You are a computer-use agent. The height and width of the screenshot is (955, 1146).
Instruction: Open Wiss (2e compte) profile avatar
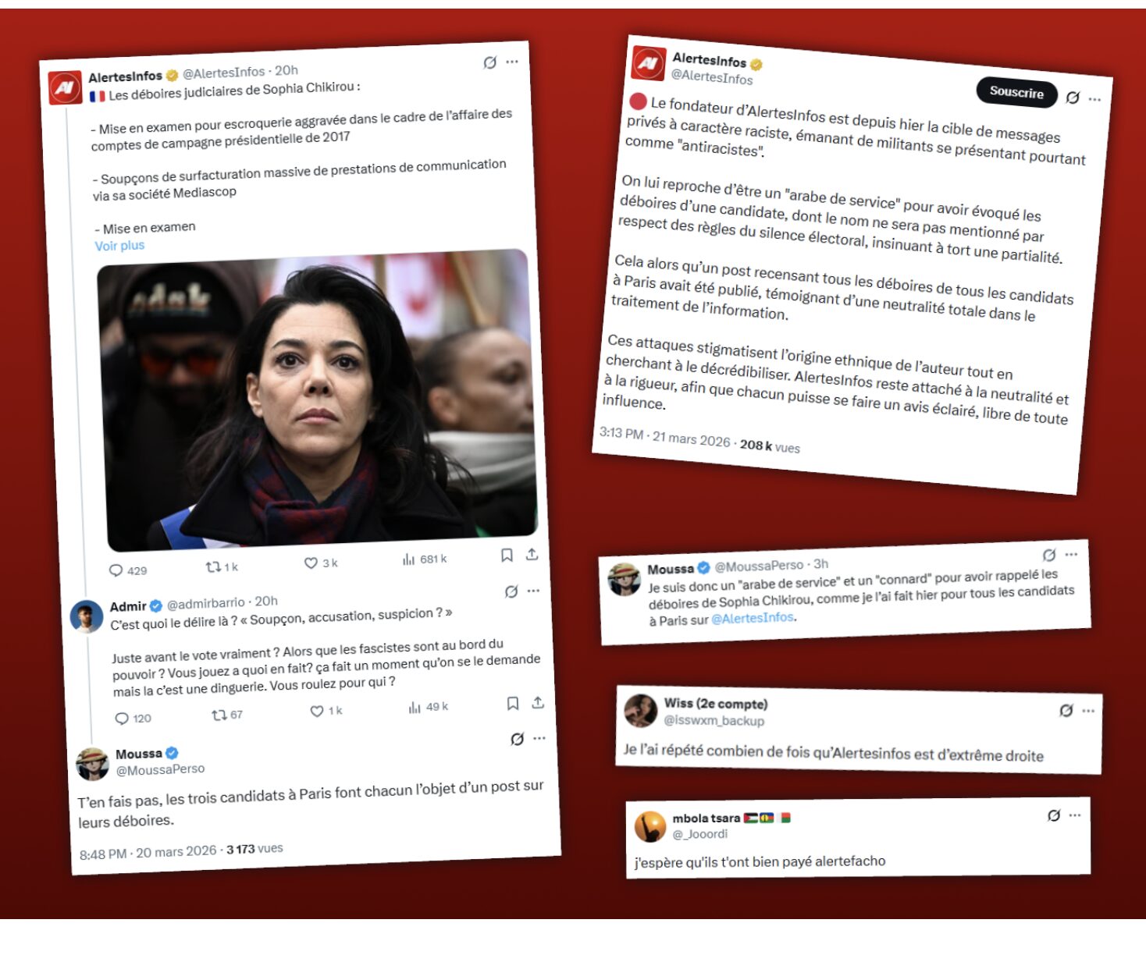[641, 710]
